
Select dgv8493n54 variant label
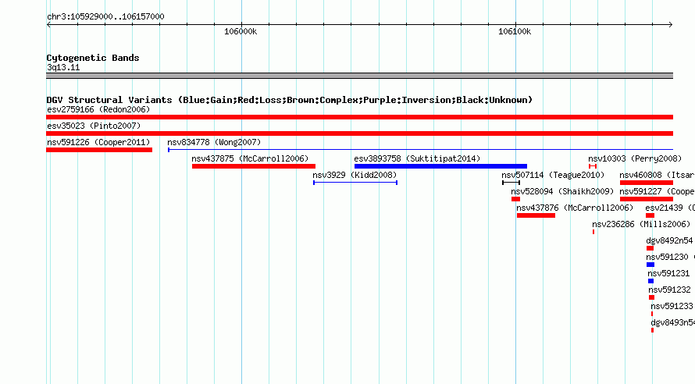pyautogui.click(x=673, y=322)
